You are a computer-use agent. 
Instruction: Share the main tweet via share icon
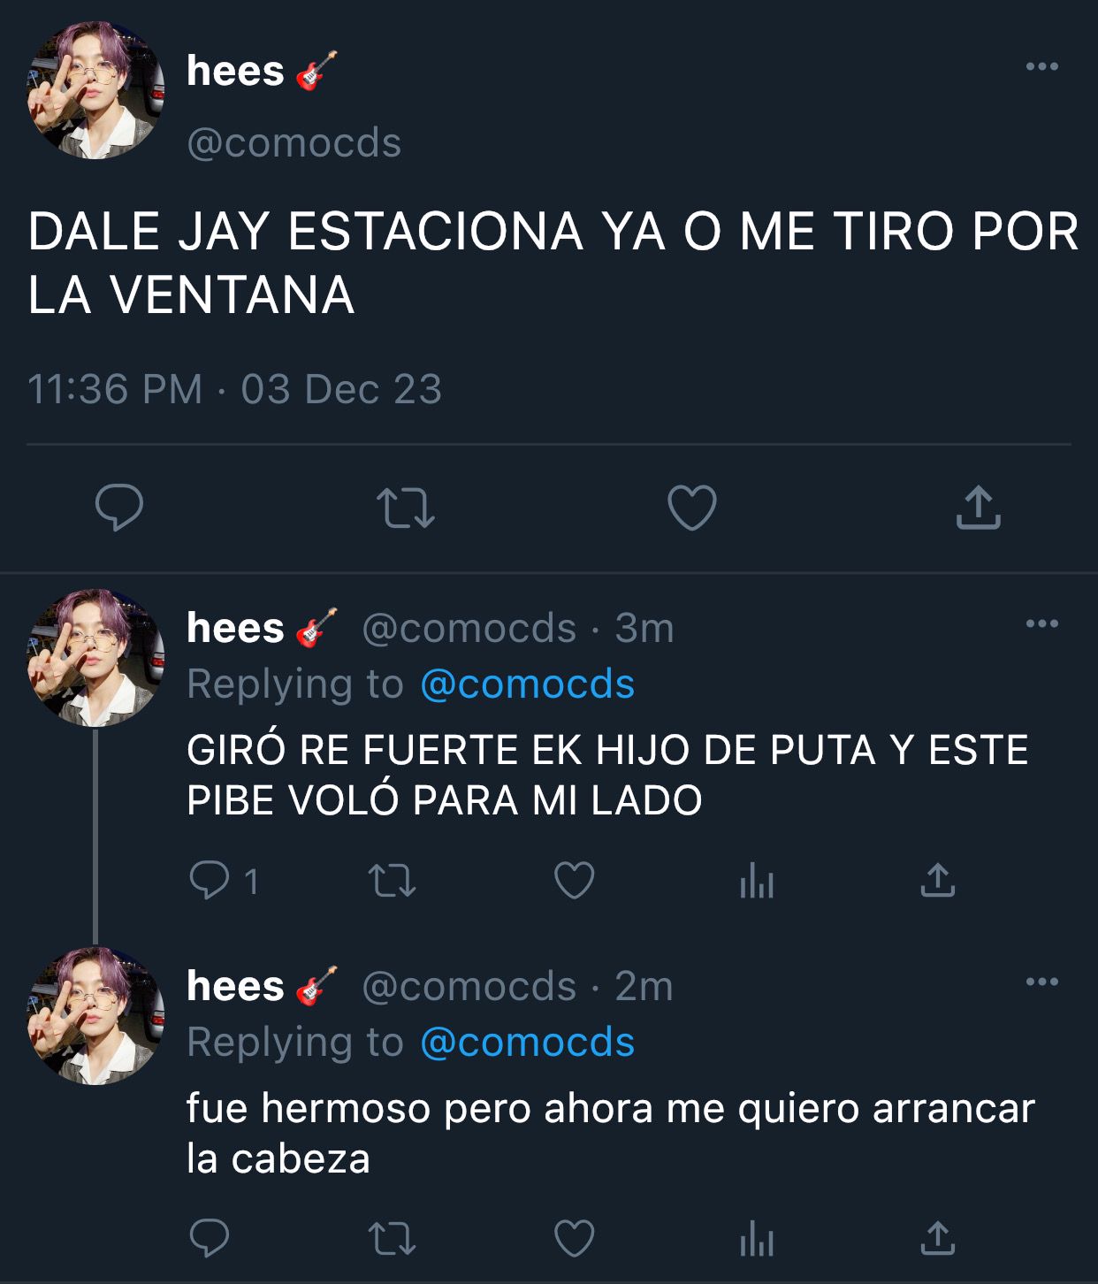click(x=978, y=507)
